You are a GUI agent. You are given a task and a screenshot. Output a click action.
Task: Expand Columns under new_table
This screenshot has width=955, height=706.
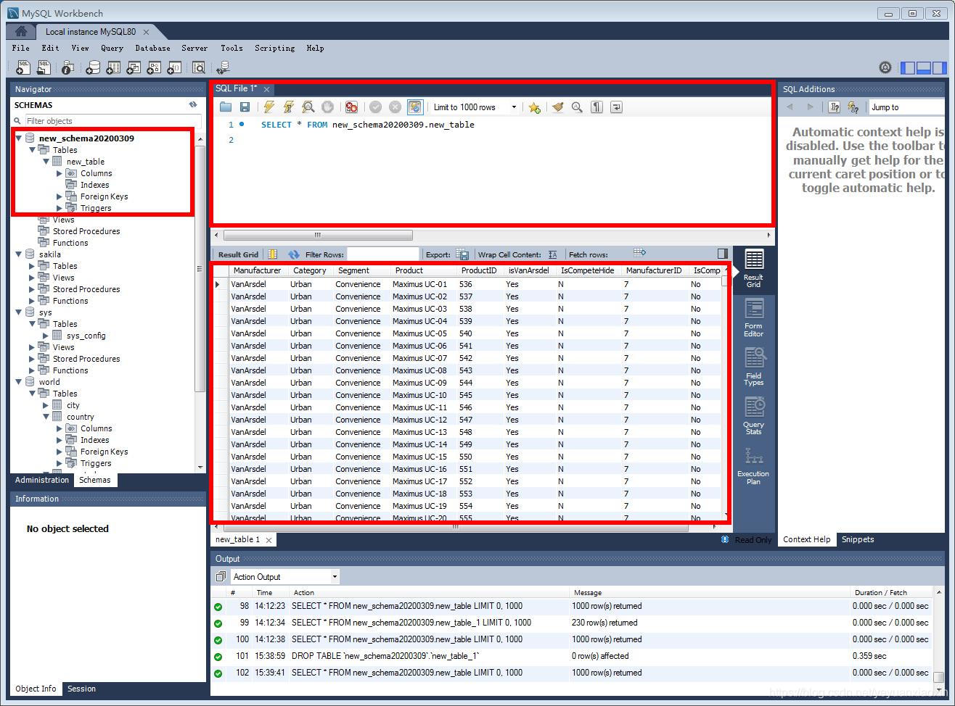coord(60,173)
